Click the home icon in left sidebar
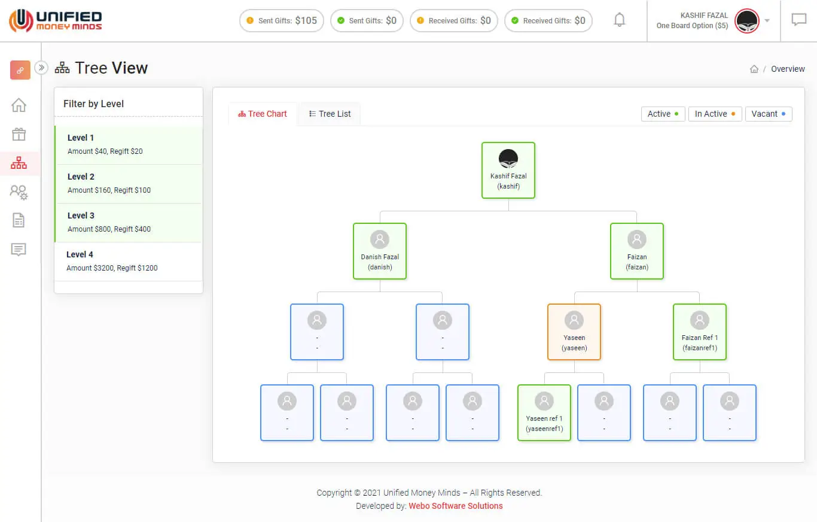Viewport: 817px width, 522px height. pos(19,105)
